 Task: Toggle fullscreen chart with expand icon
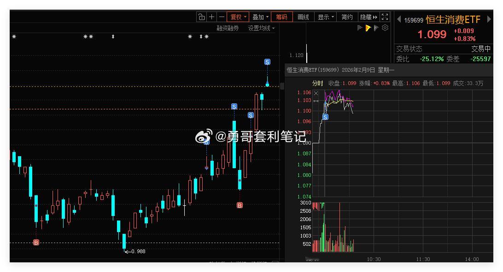tap(386, 17)
